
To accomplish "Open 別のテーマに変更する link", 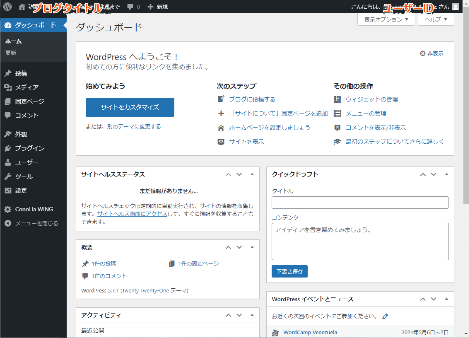I will [134, 127].
